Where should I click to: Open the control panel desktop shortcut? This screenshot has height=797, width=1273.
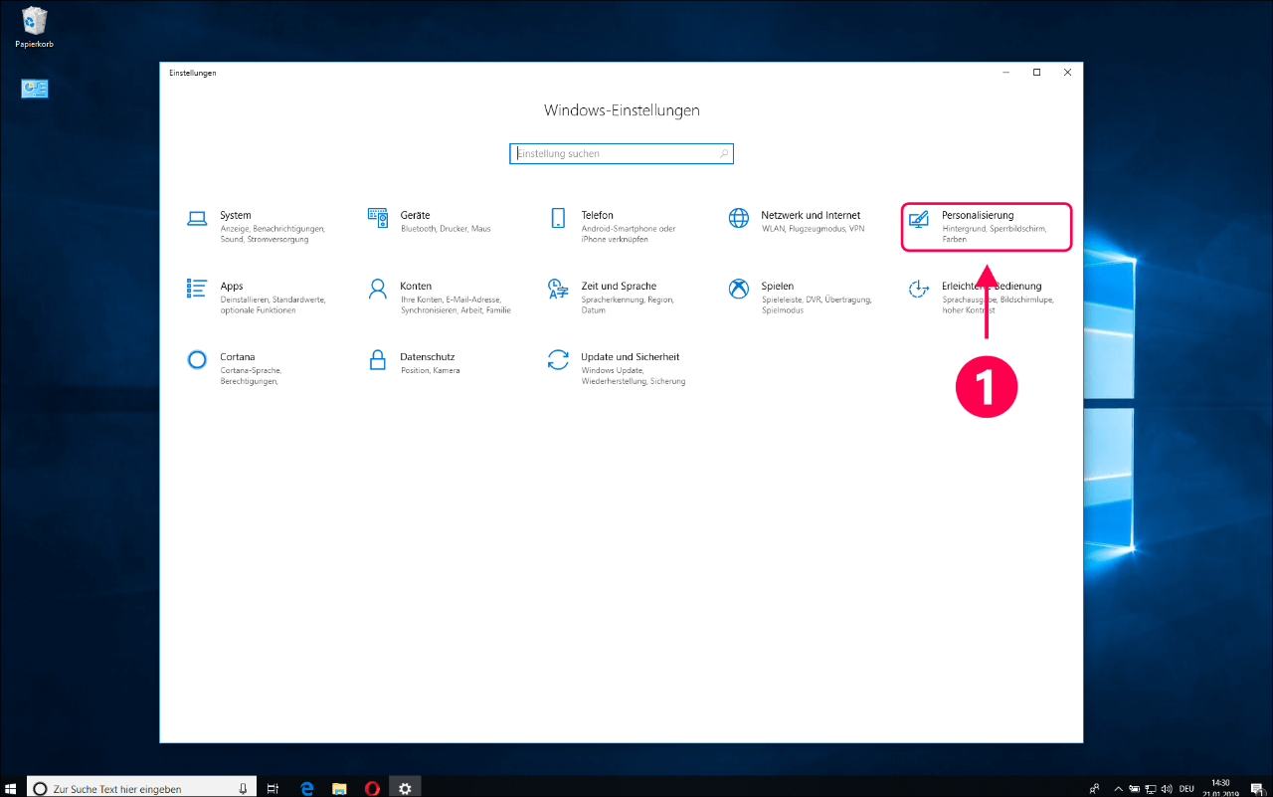(35, 89)
